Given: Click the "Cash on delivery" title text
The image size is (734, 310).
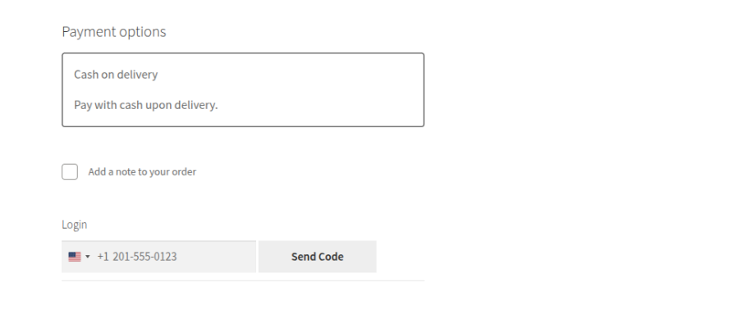Looking at the screenshot, I should point(116,75).
